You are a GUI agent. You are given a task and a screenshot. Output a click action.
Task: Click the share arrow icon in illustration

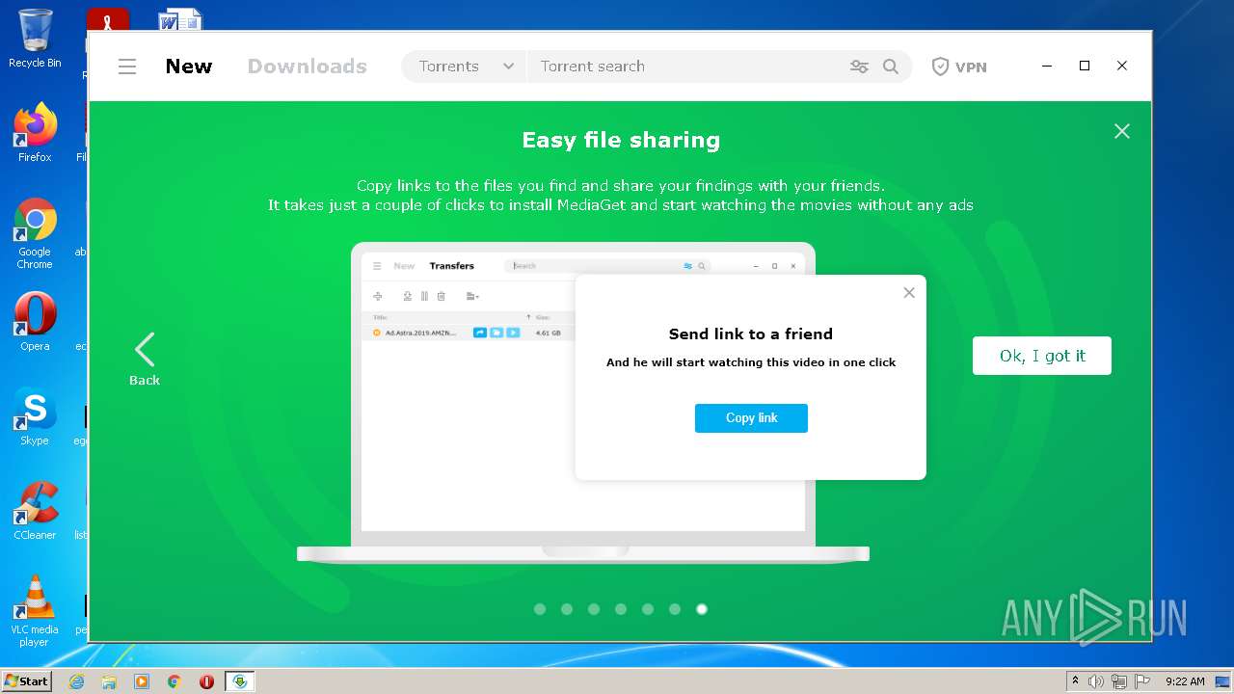tap(480, 333)
